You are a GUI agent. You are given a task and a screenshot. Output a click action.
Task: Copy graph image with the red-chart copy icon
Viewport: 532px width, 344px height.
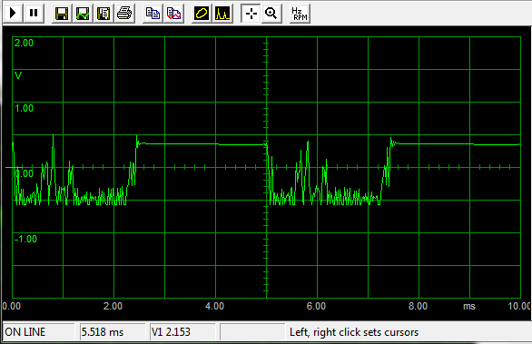click(x=173, y=14)
